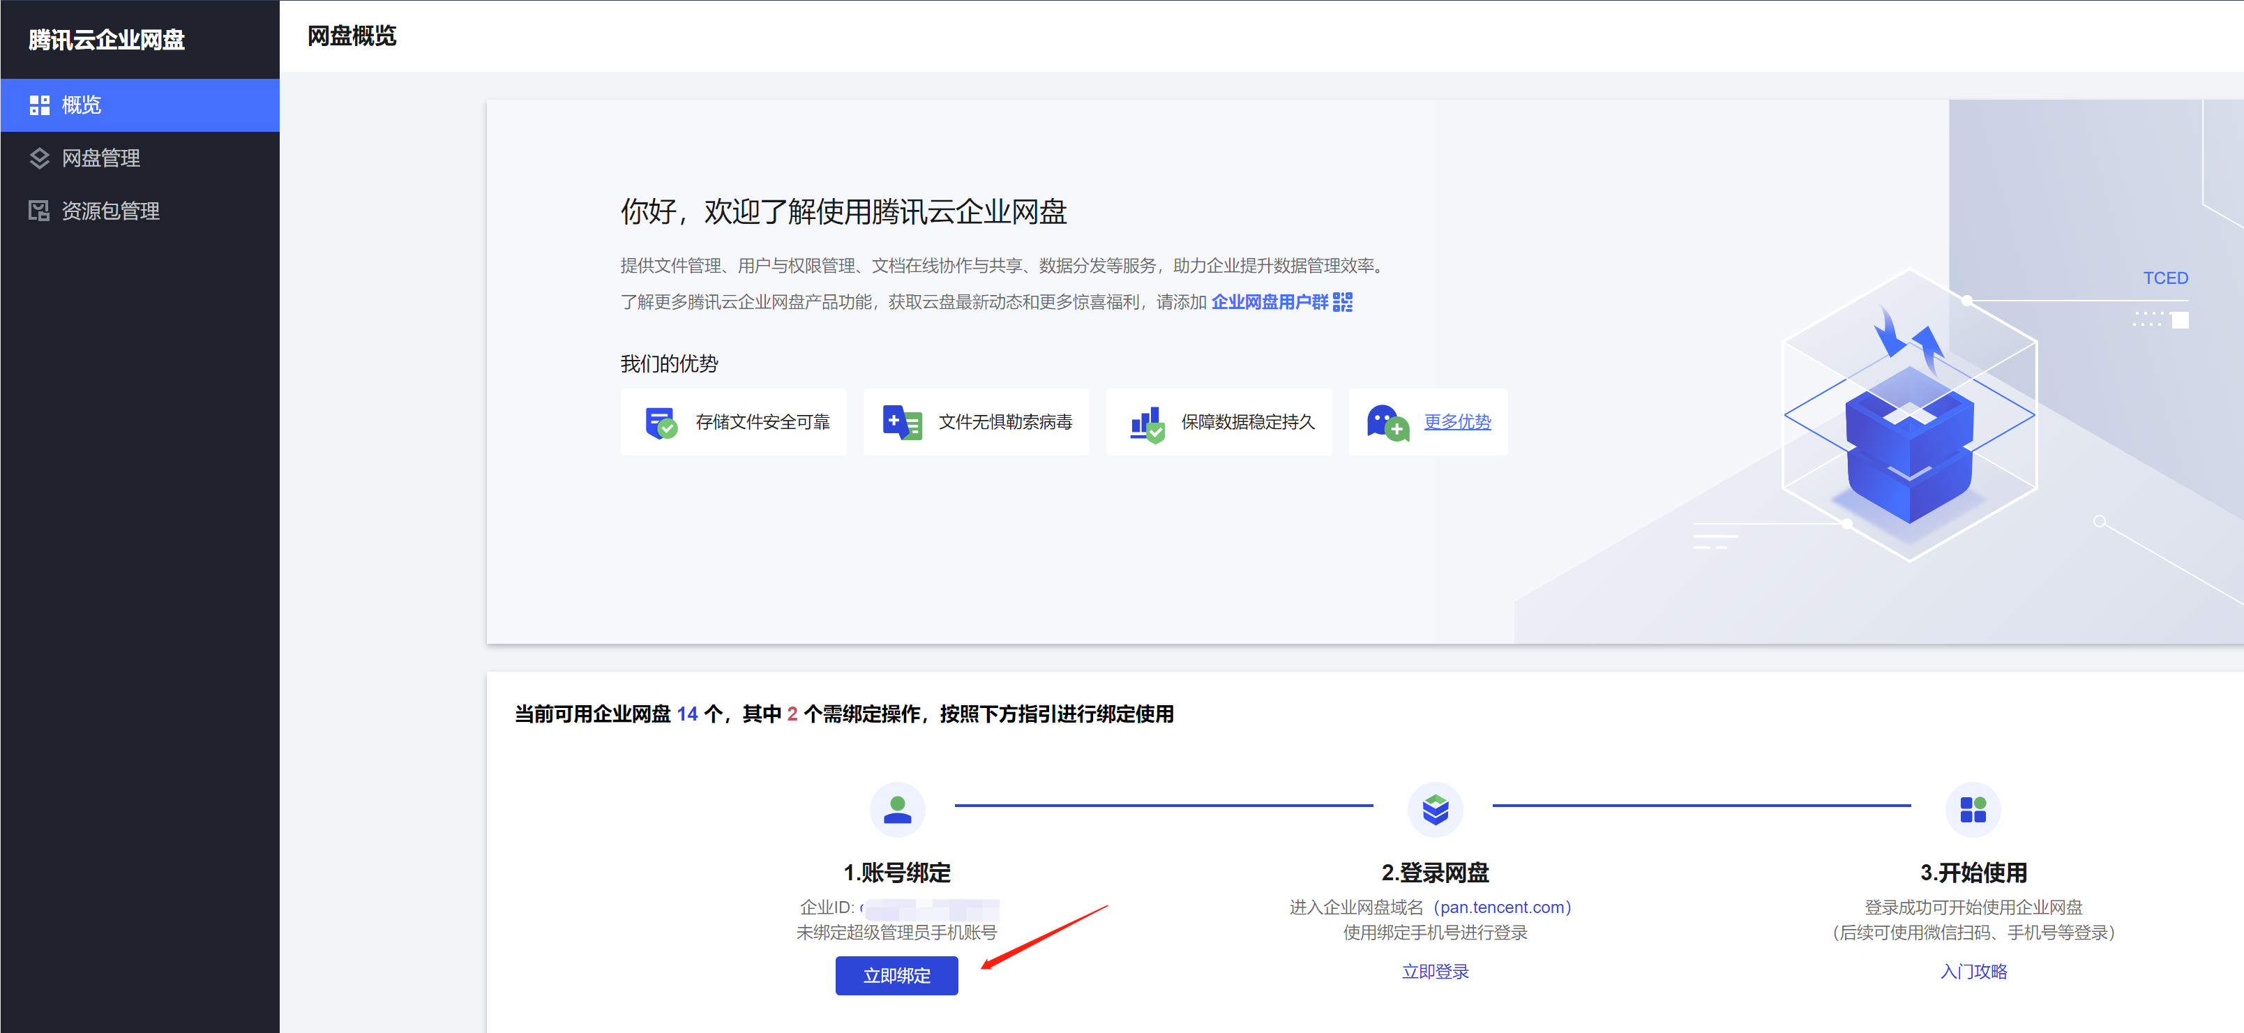Click the 企业ID field text
Image resolution: width=2244 pixels, height=1033 pixels.
[899, 907]
